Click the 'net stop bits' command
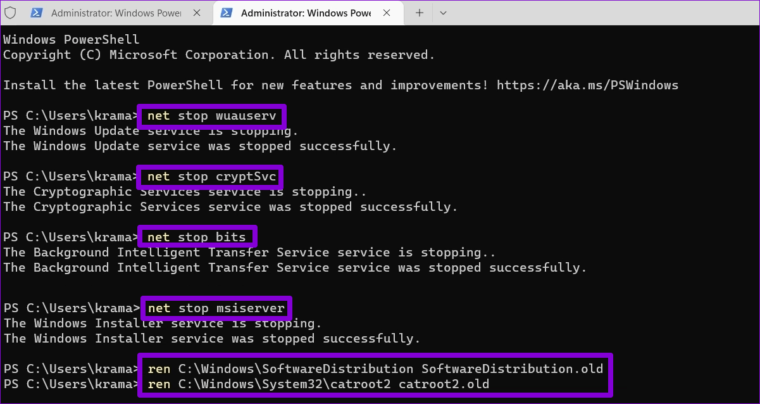Image resolution: width=760 pixels, height=404 pixels. [x=197, y=237]
